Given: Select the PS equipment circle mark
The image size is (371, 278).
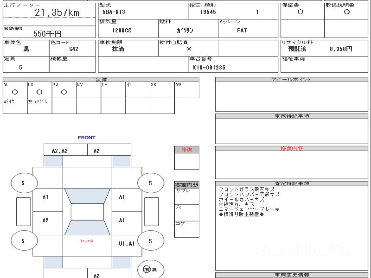Looking at the screenshot, I should (39, 92).
